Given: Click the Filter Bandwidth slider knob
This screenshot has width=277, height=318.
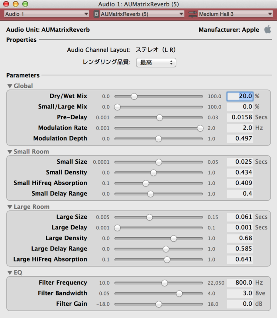Looking at the screenshot, I should (x=179, y=293).
